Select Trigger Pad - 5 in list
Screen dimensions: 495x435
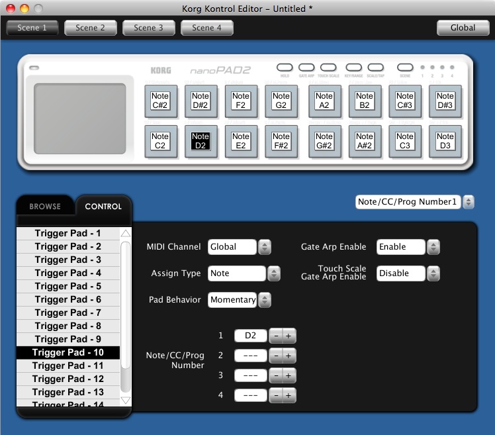pyautogui.click(x=68, y=286)
